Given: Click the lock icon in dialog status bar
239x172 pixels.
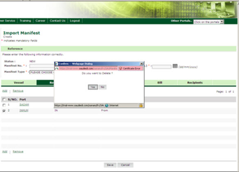Looking at the screenshot, I should click(141, 105).
